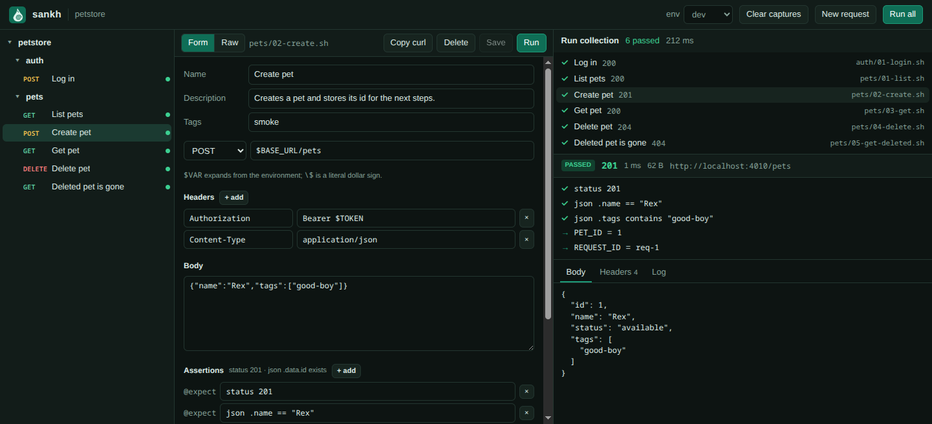Collapse the pets folder
Image resolution: width=932 pixels, height=424 pixels.
point(17,97)
